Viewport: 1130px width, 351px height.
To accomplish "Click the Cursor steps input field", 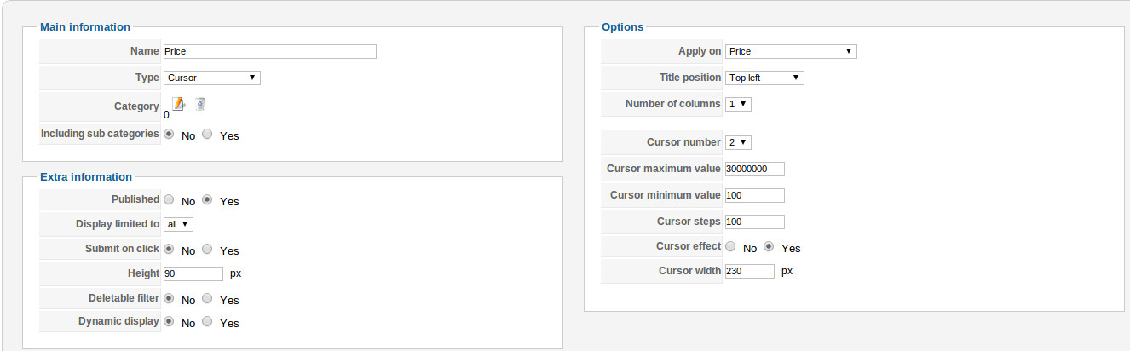I will coord(754,222).
